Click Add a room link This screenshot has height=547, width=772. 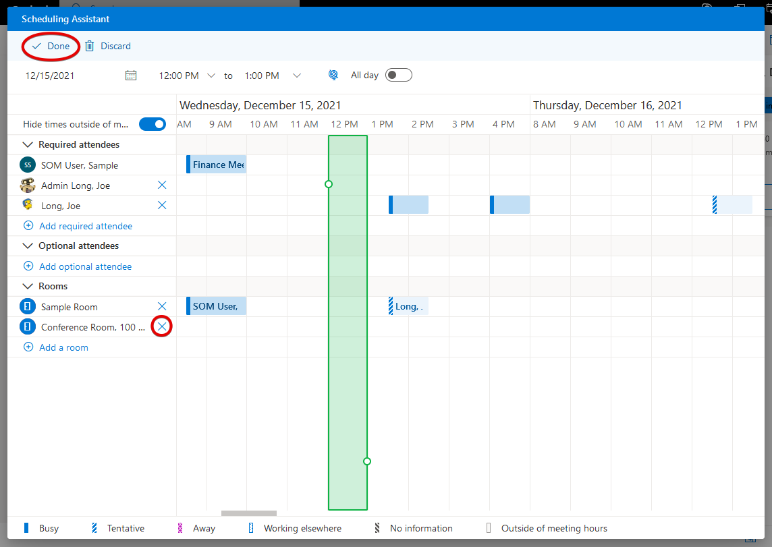(x=63, y=347)
